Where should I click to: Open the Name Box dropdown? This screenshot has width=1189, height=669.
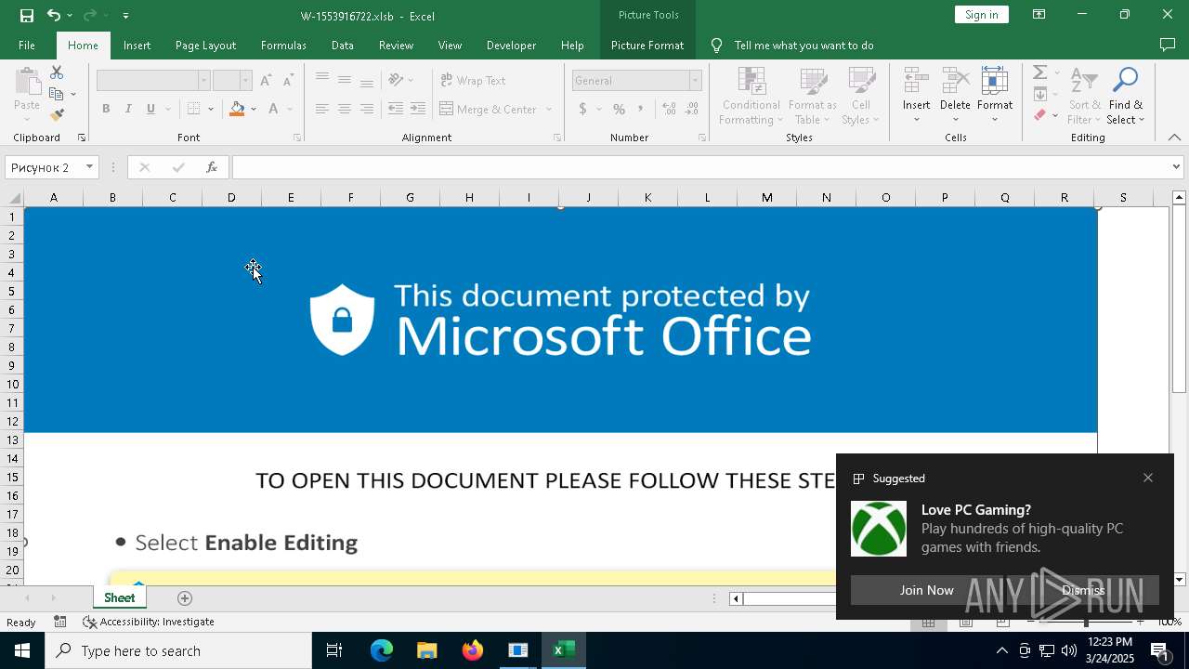coord(89,167)
